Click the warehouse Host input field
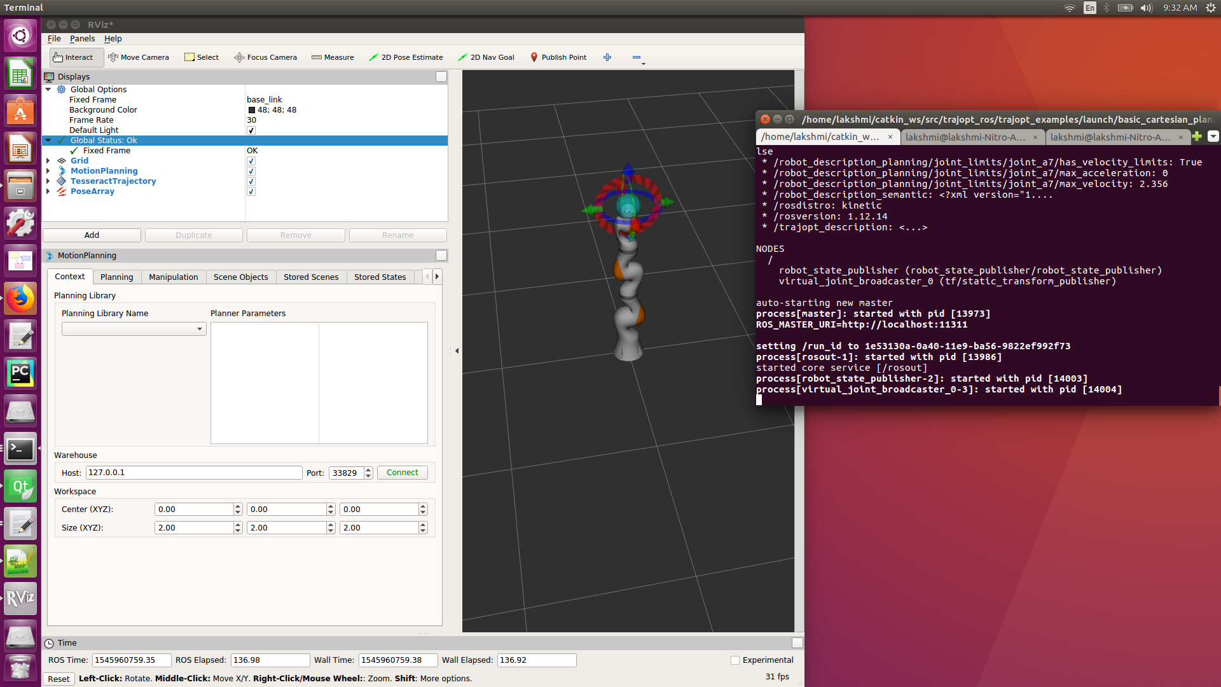This screenshot has width=1221, height=687. [x=194, y=473]
